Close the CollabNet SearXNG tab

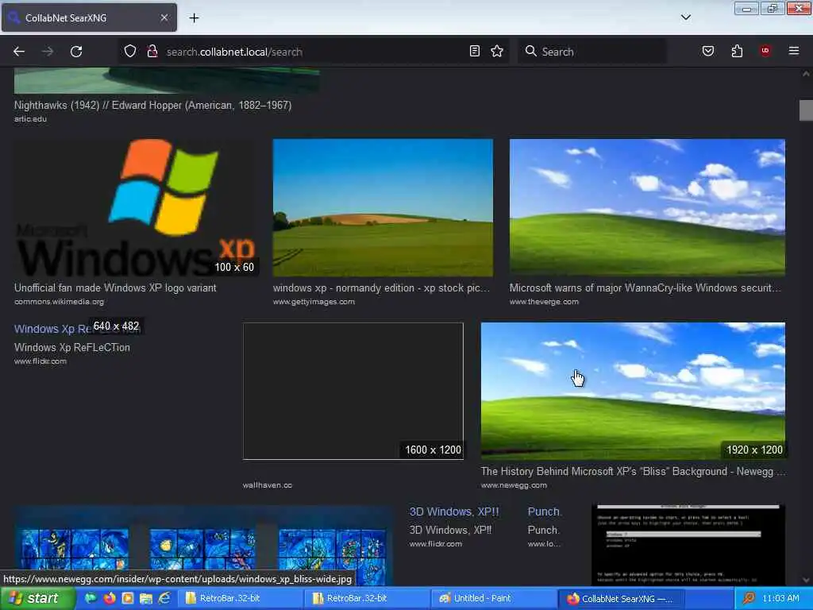(164, 17)
